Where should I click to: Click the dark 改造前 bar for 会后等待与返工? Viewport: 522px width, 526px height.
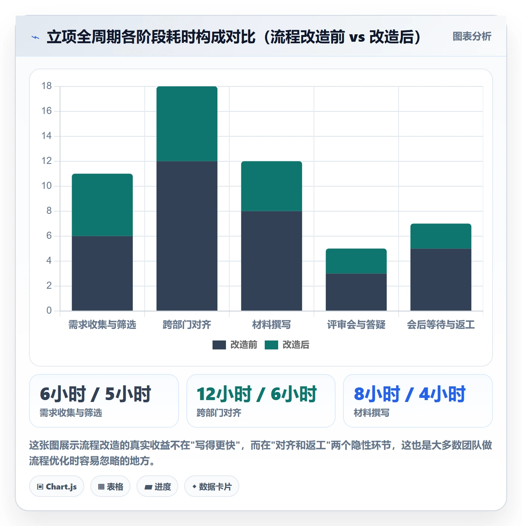click(x=441, y=280)
